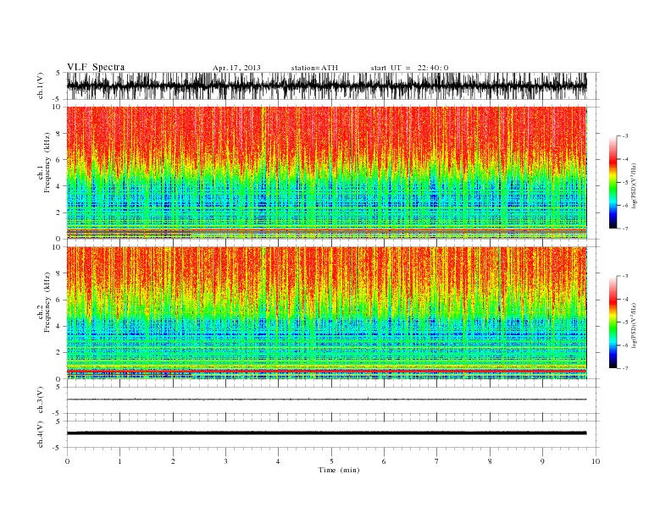The height and width of the screenshot is (518, 671).
Task: Click the "ch.1(V)" axis label
Action: (x=41, y=85)
